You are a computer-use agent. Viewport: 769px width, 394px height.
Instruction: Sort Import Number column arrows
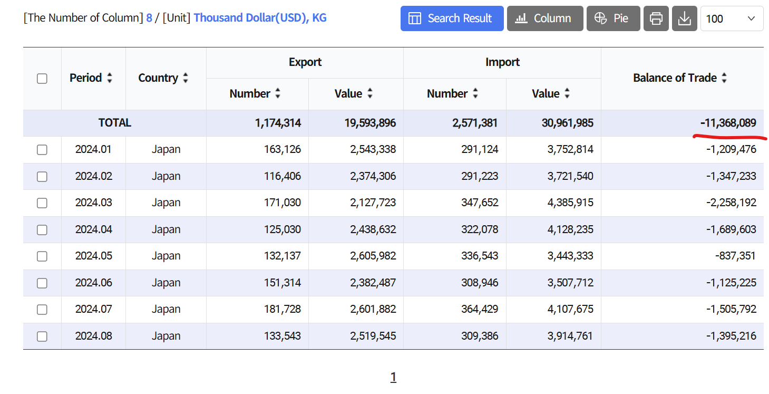tap(475, 94)
